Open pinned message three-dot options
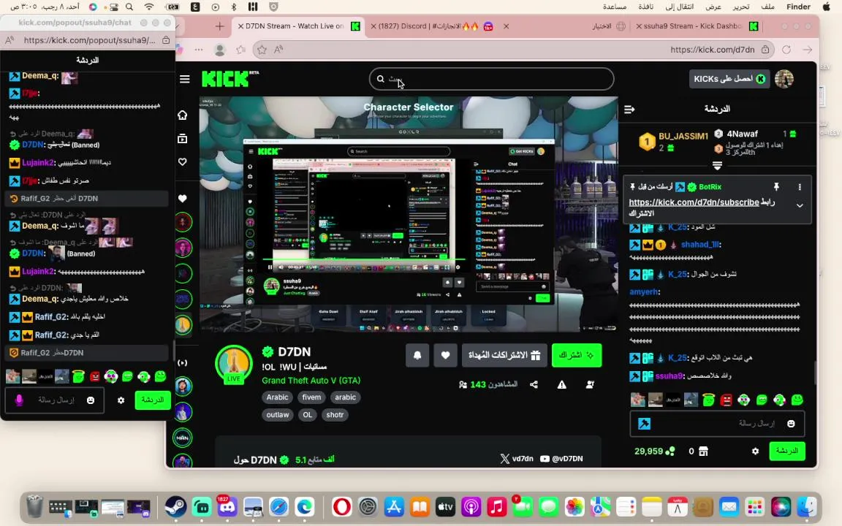 [800, 187]
